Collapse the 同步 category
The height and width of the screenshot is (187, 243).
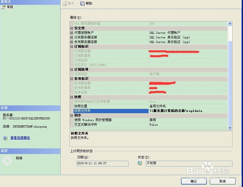[x=71, y=115]
